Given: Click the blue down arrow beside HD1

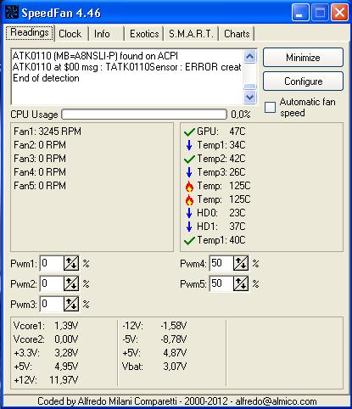Looking at the screenshot, I should coord(189,227).
